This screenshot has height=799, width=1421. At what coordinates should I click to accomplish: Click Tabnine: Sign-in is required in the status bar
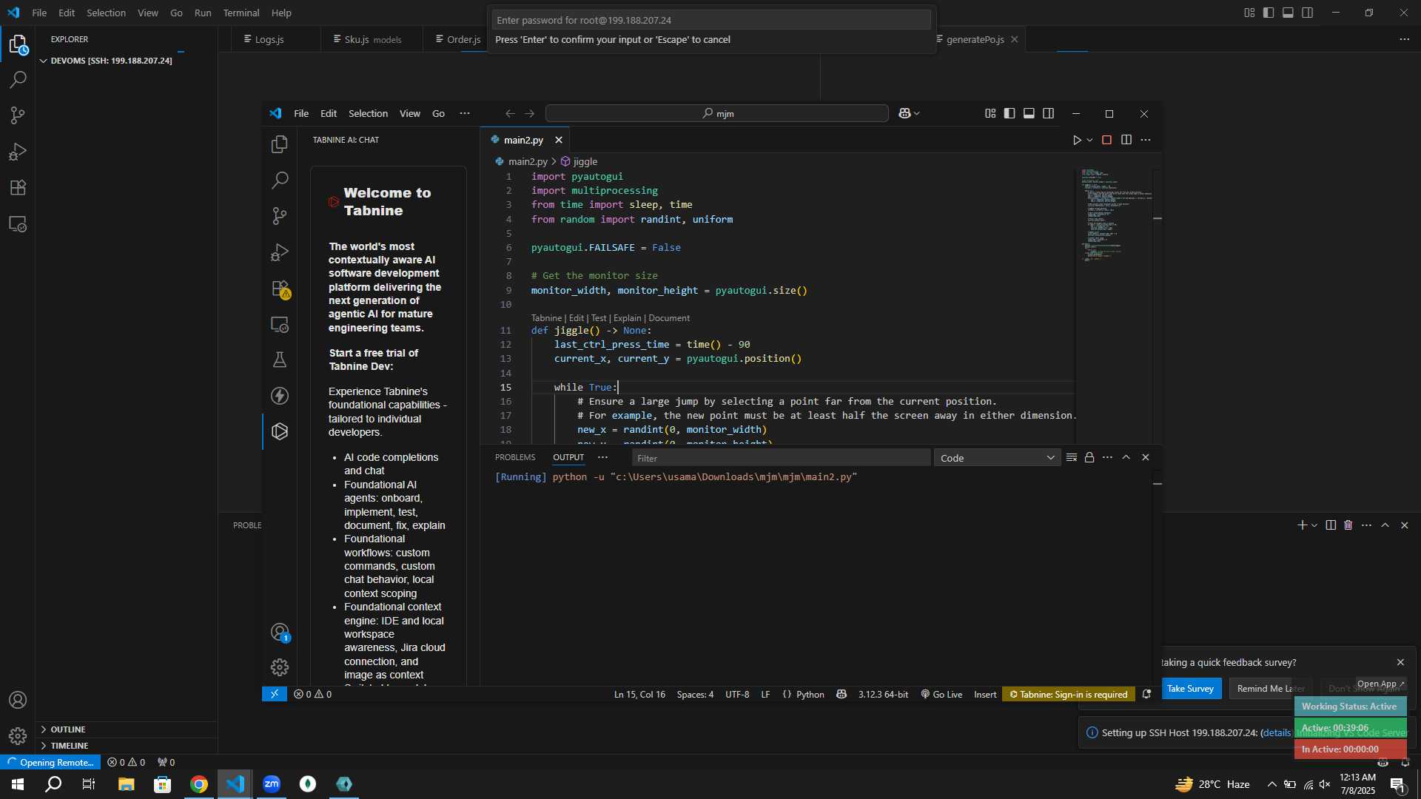1069,694
